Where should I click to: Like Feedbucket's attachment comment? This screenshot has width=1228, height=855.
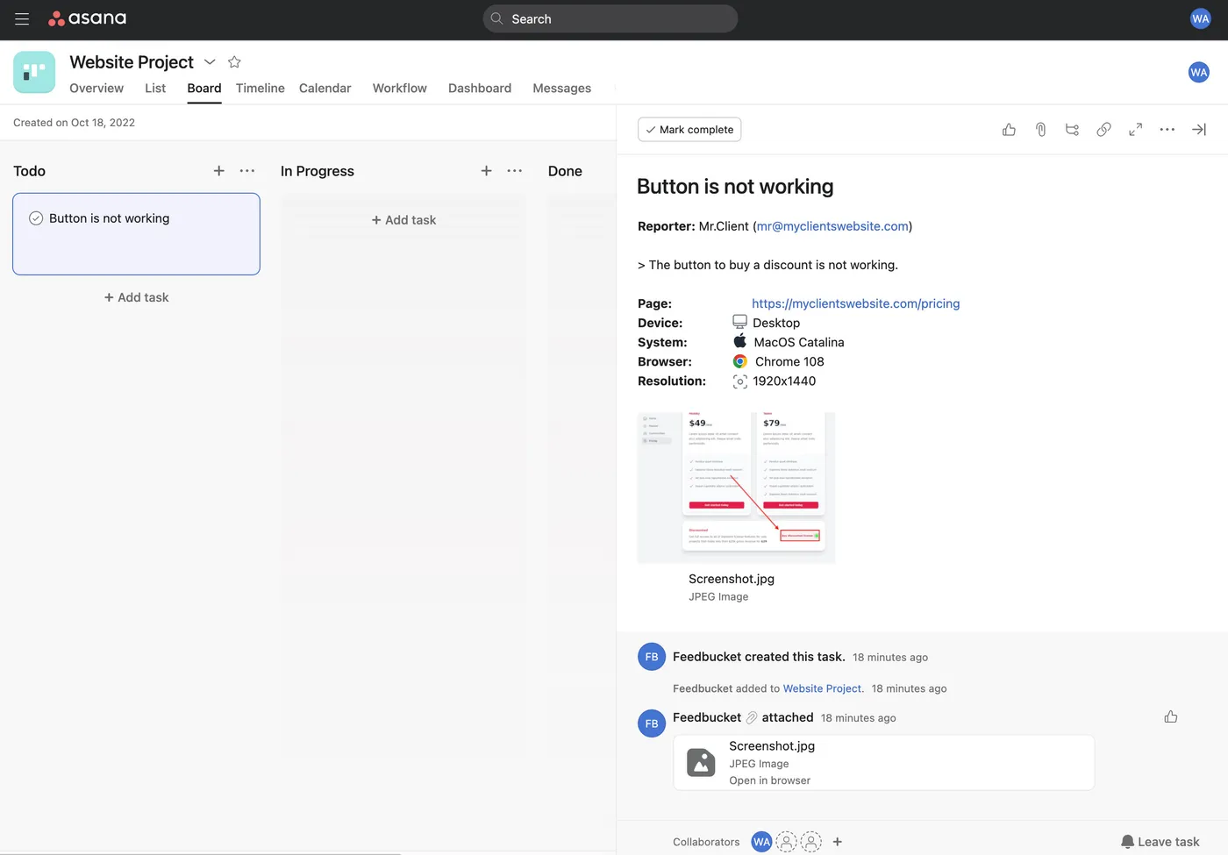1170,716
